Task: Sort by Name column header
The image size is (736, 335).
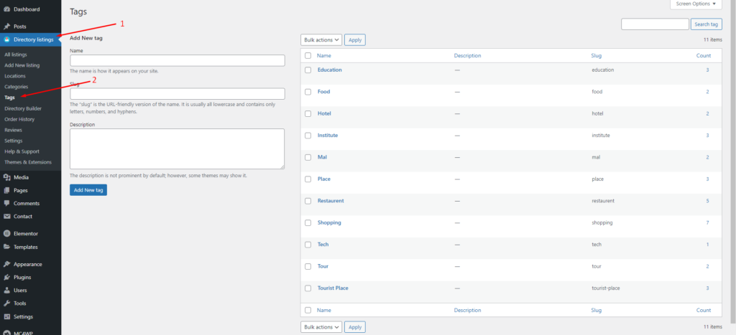Action: [x=324, y=56]
